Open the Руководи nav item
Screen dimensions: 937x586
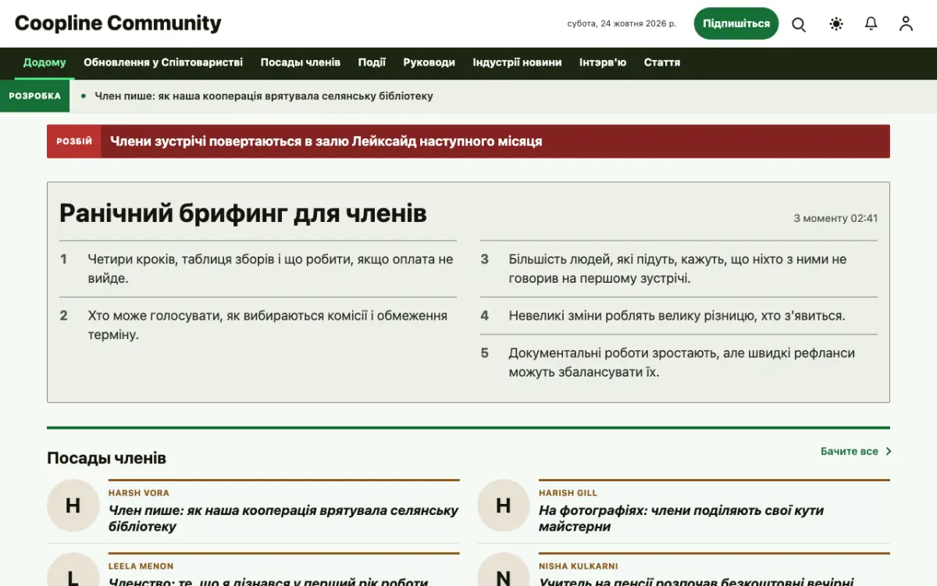pyautogui.click(x=429, y=63)
